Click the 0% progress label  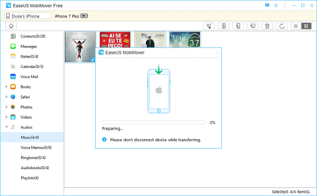tap(213, 123)
